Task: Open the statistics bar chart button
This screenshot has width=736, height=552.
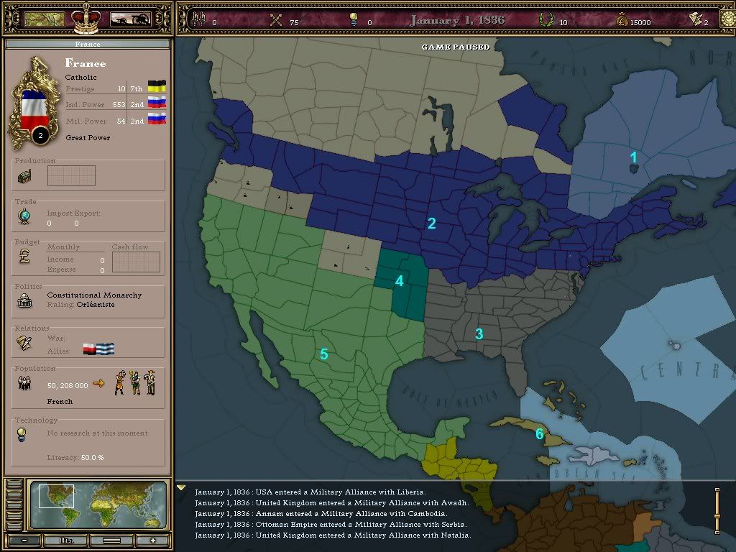Action: tap(66, 540)
